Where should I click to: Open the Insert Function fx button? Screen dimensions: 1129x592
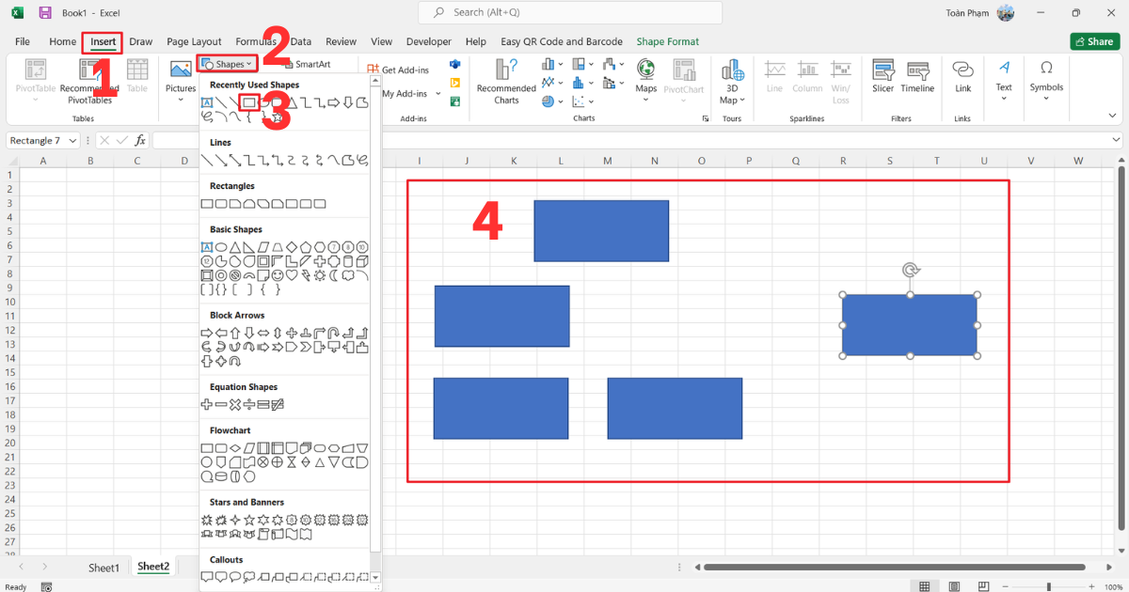(140, 140)
